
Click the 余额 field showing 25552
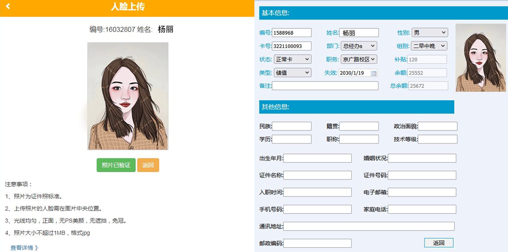click(427, 72)
